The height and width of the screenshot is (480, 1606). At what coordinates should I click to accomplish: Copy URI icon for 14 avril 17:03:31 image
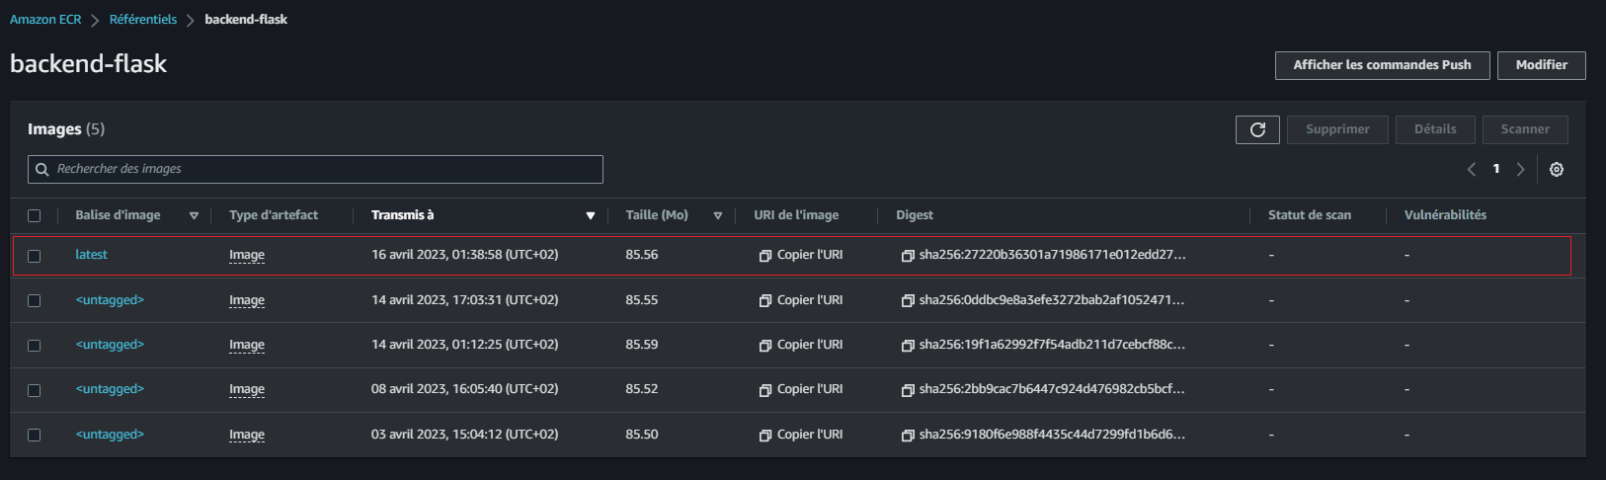764,301
